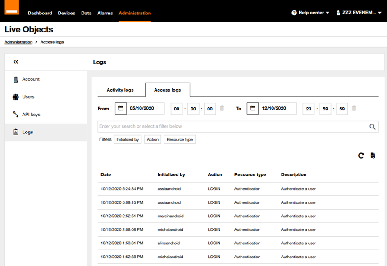Click the From seconds field
The height and width of the screenshot is (266, 387).
point(210,109)
